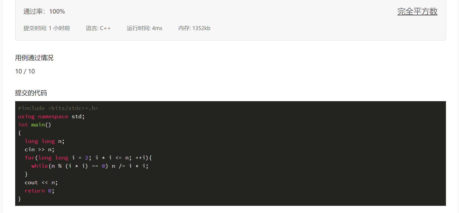Image resolution: width=459 pixels, height=213 pixels.
Task: Click the final closing brace of main
Action: (19, 199)
